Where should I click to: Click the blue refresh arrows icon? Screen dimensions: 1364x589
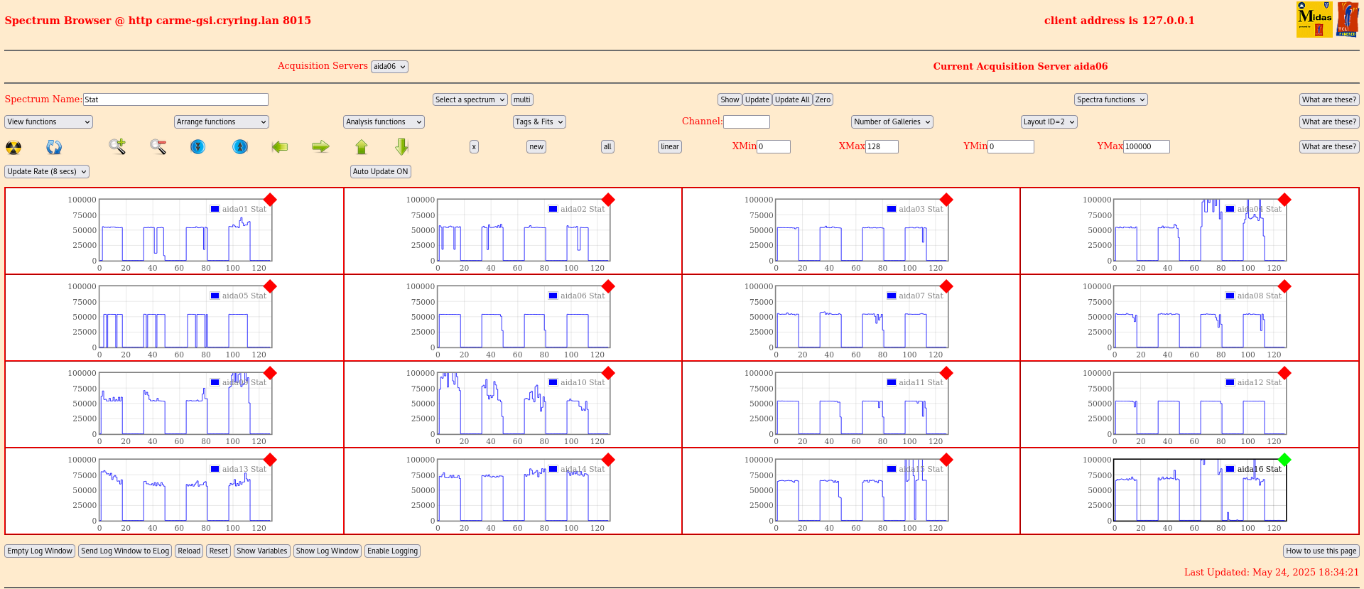[x=54, y=147]
